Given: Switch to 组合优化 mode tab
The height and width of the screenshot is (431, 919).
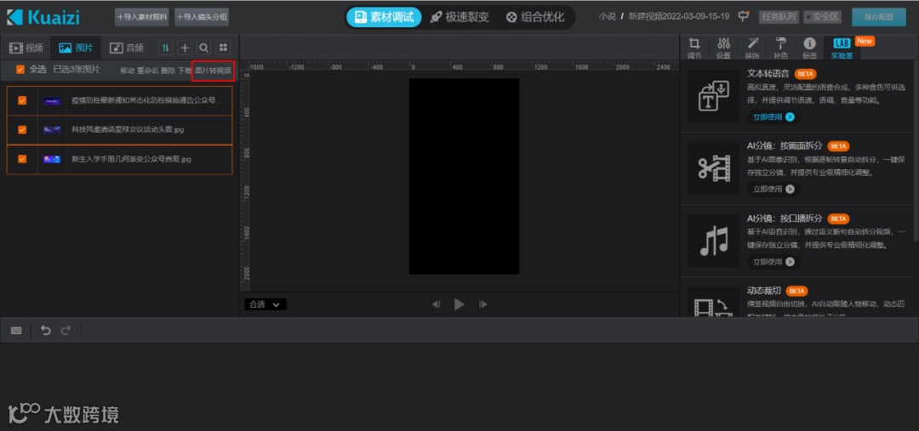Looking at the screenshot, I should click(535, 17).
